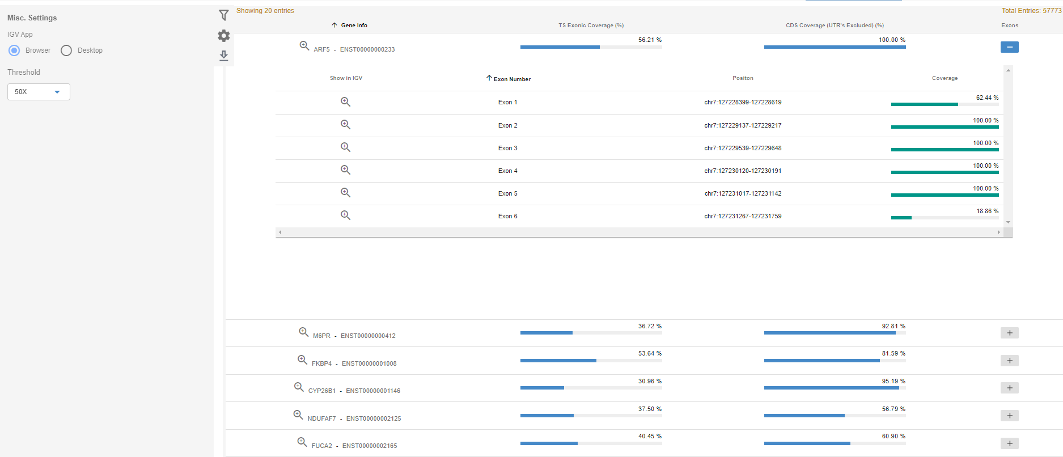Click Showing 20 entries text
The width and height of the screenshot is (1063, 457).
[x=265, y=11]
